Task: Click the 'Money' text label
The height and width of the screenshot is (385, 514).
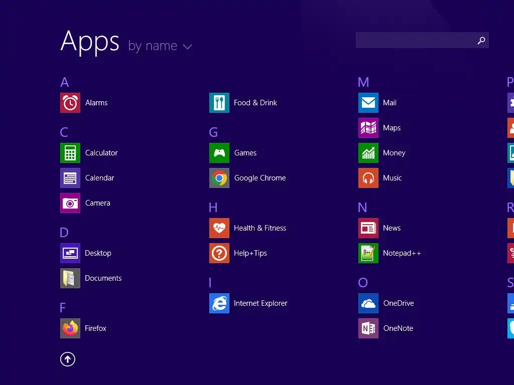Action: tap(394, 153)
